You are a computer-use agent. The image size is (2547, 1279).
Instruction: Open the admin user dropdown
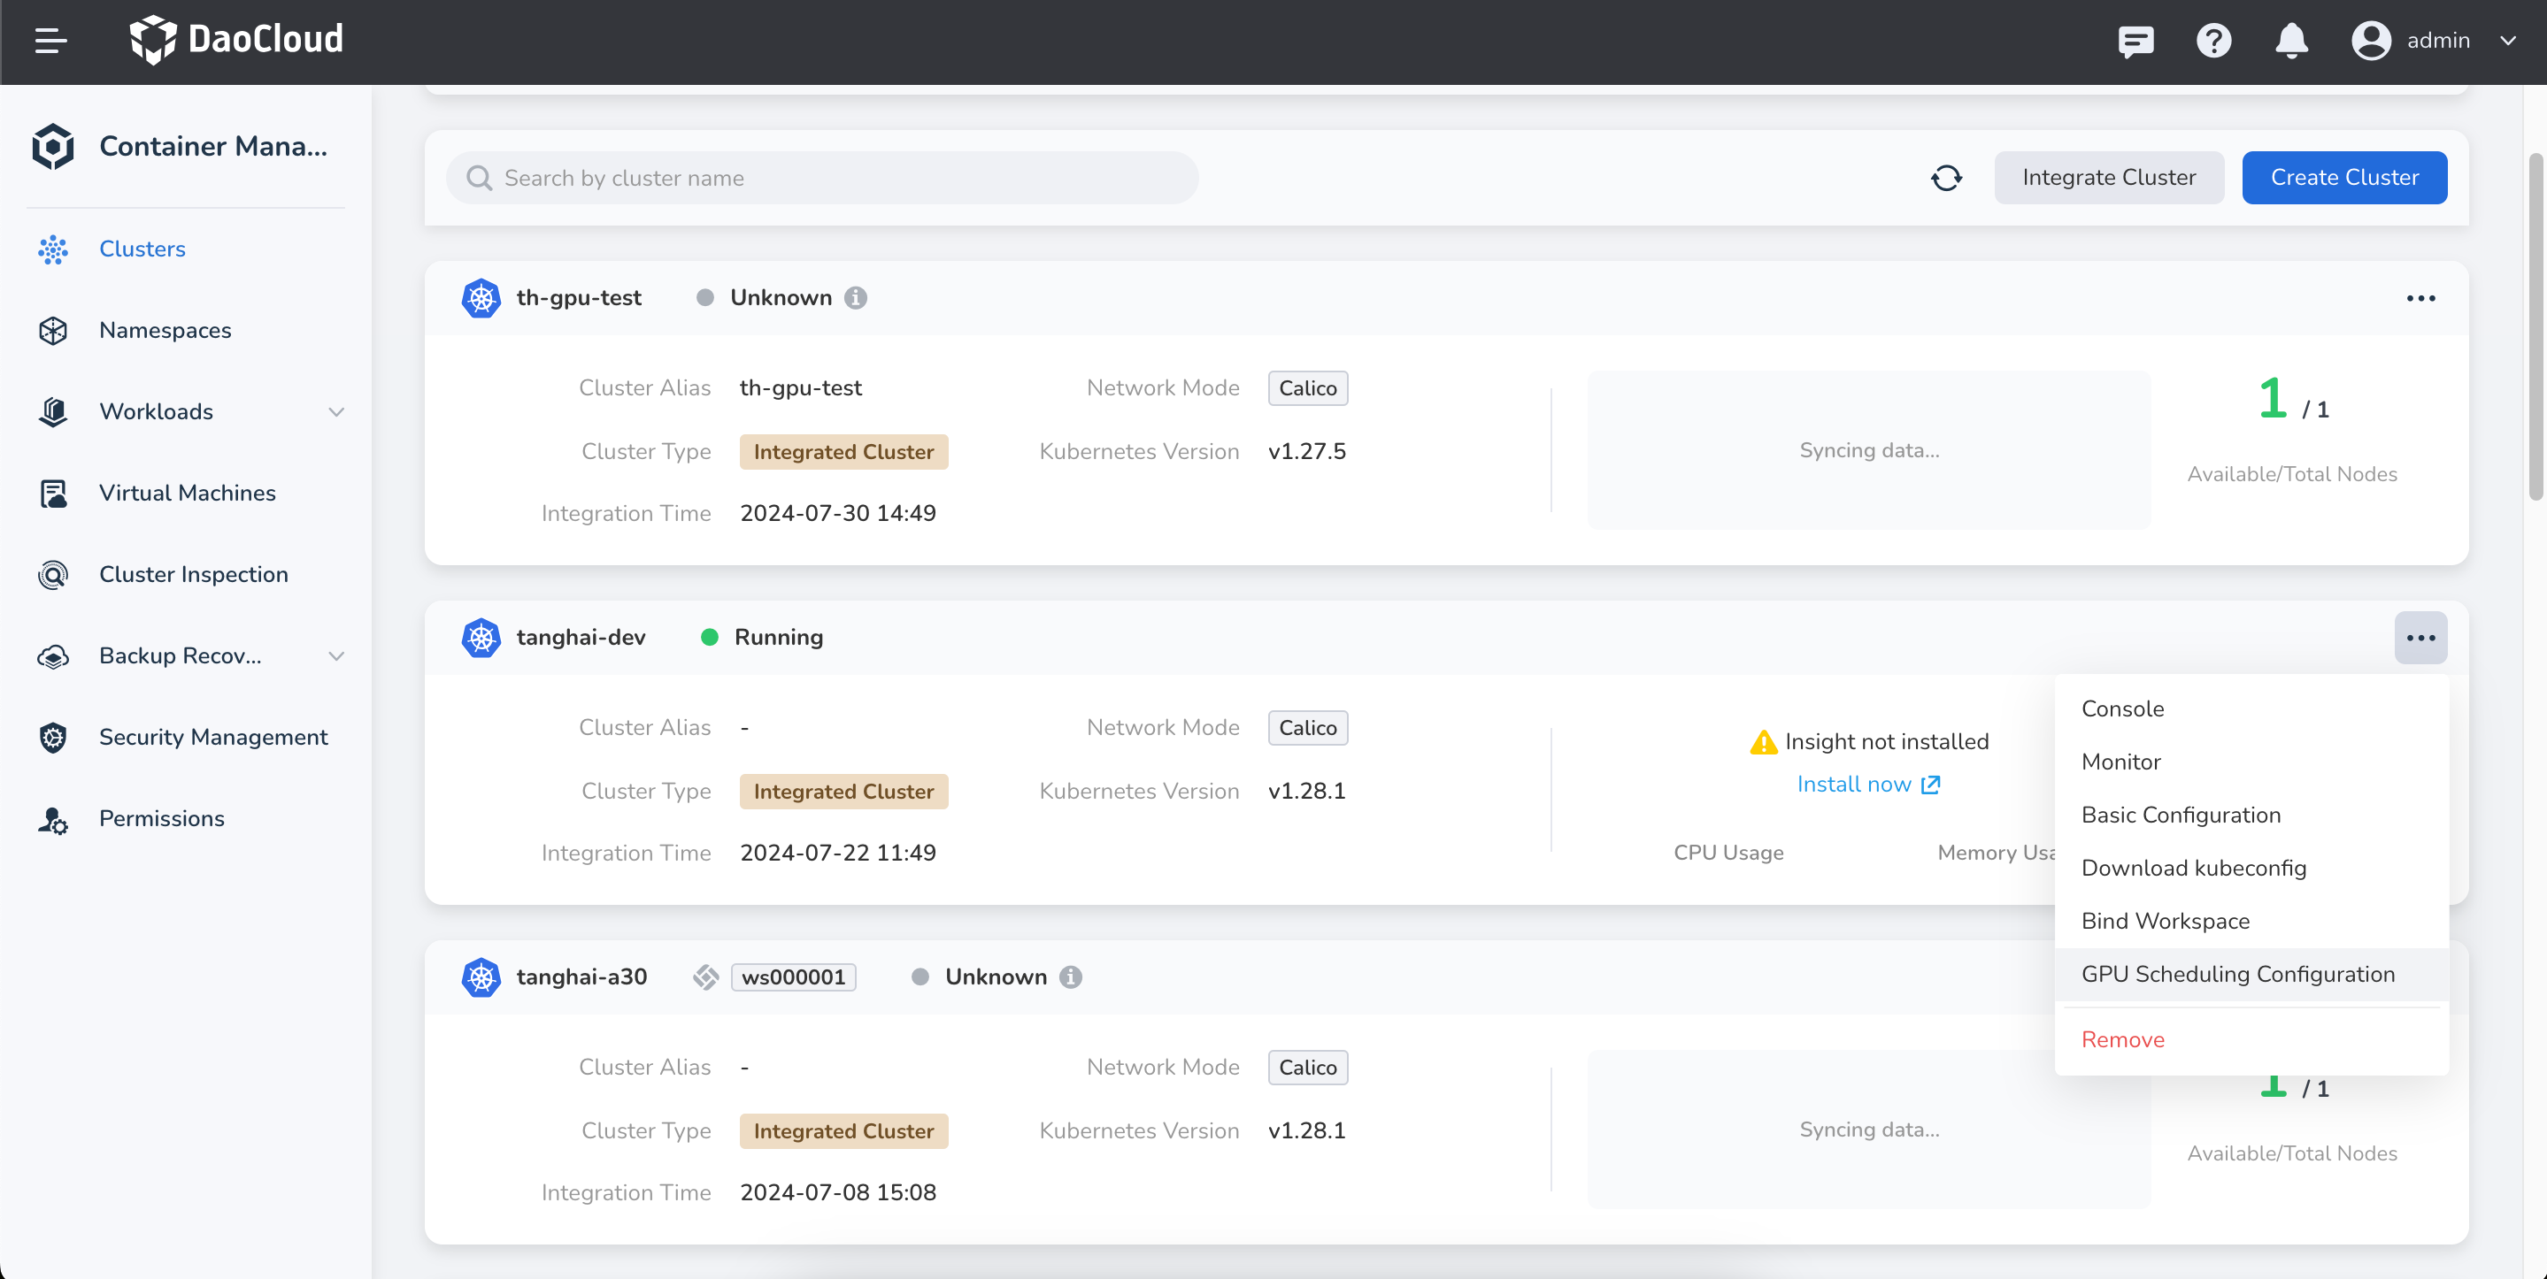coord(2436,41)
